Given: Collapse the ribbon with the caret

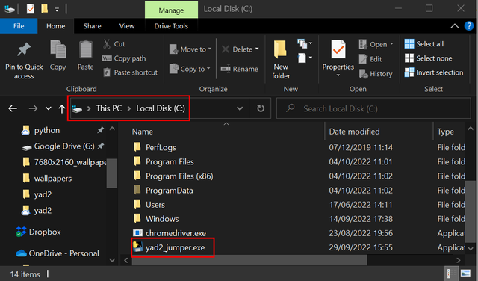Looking at the screenshot, I should pos(455,26).
